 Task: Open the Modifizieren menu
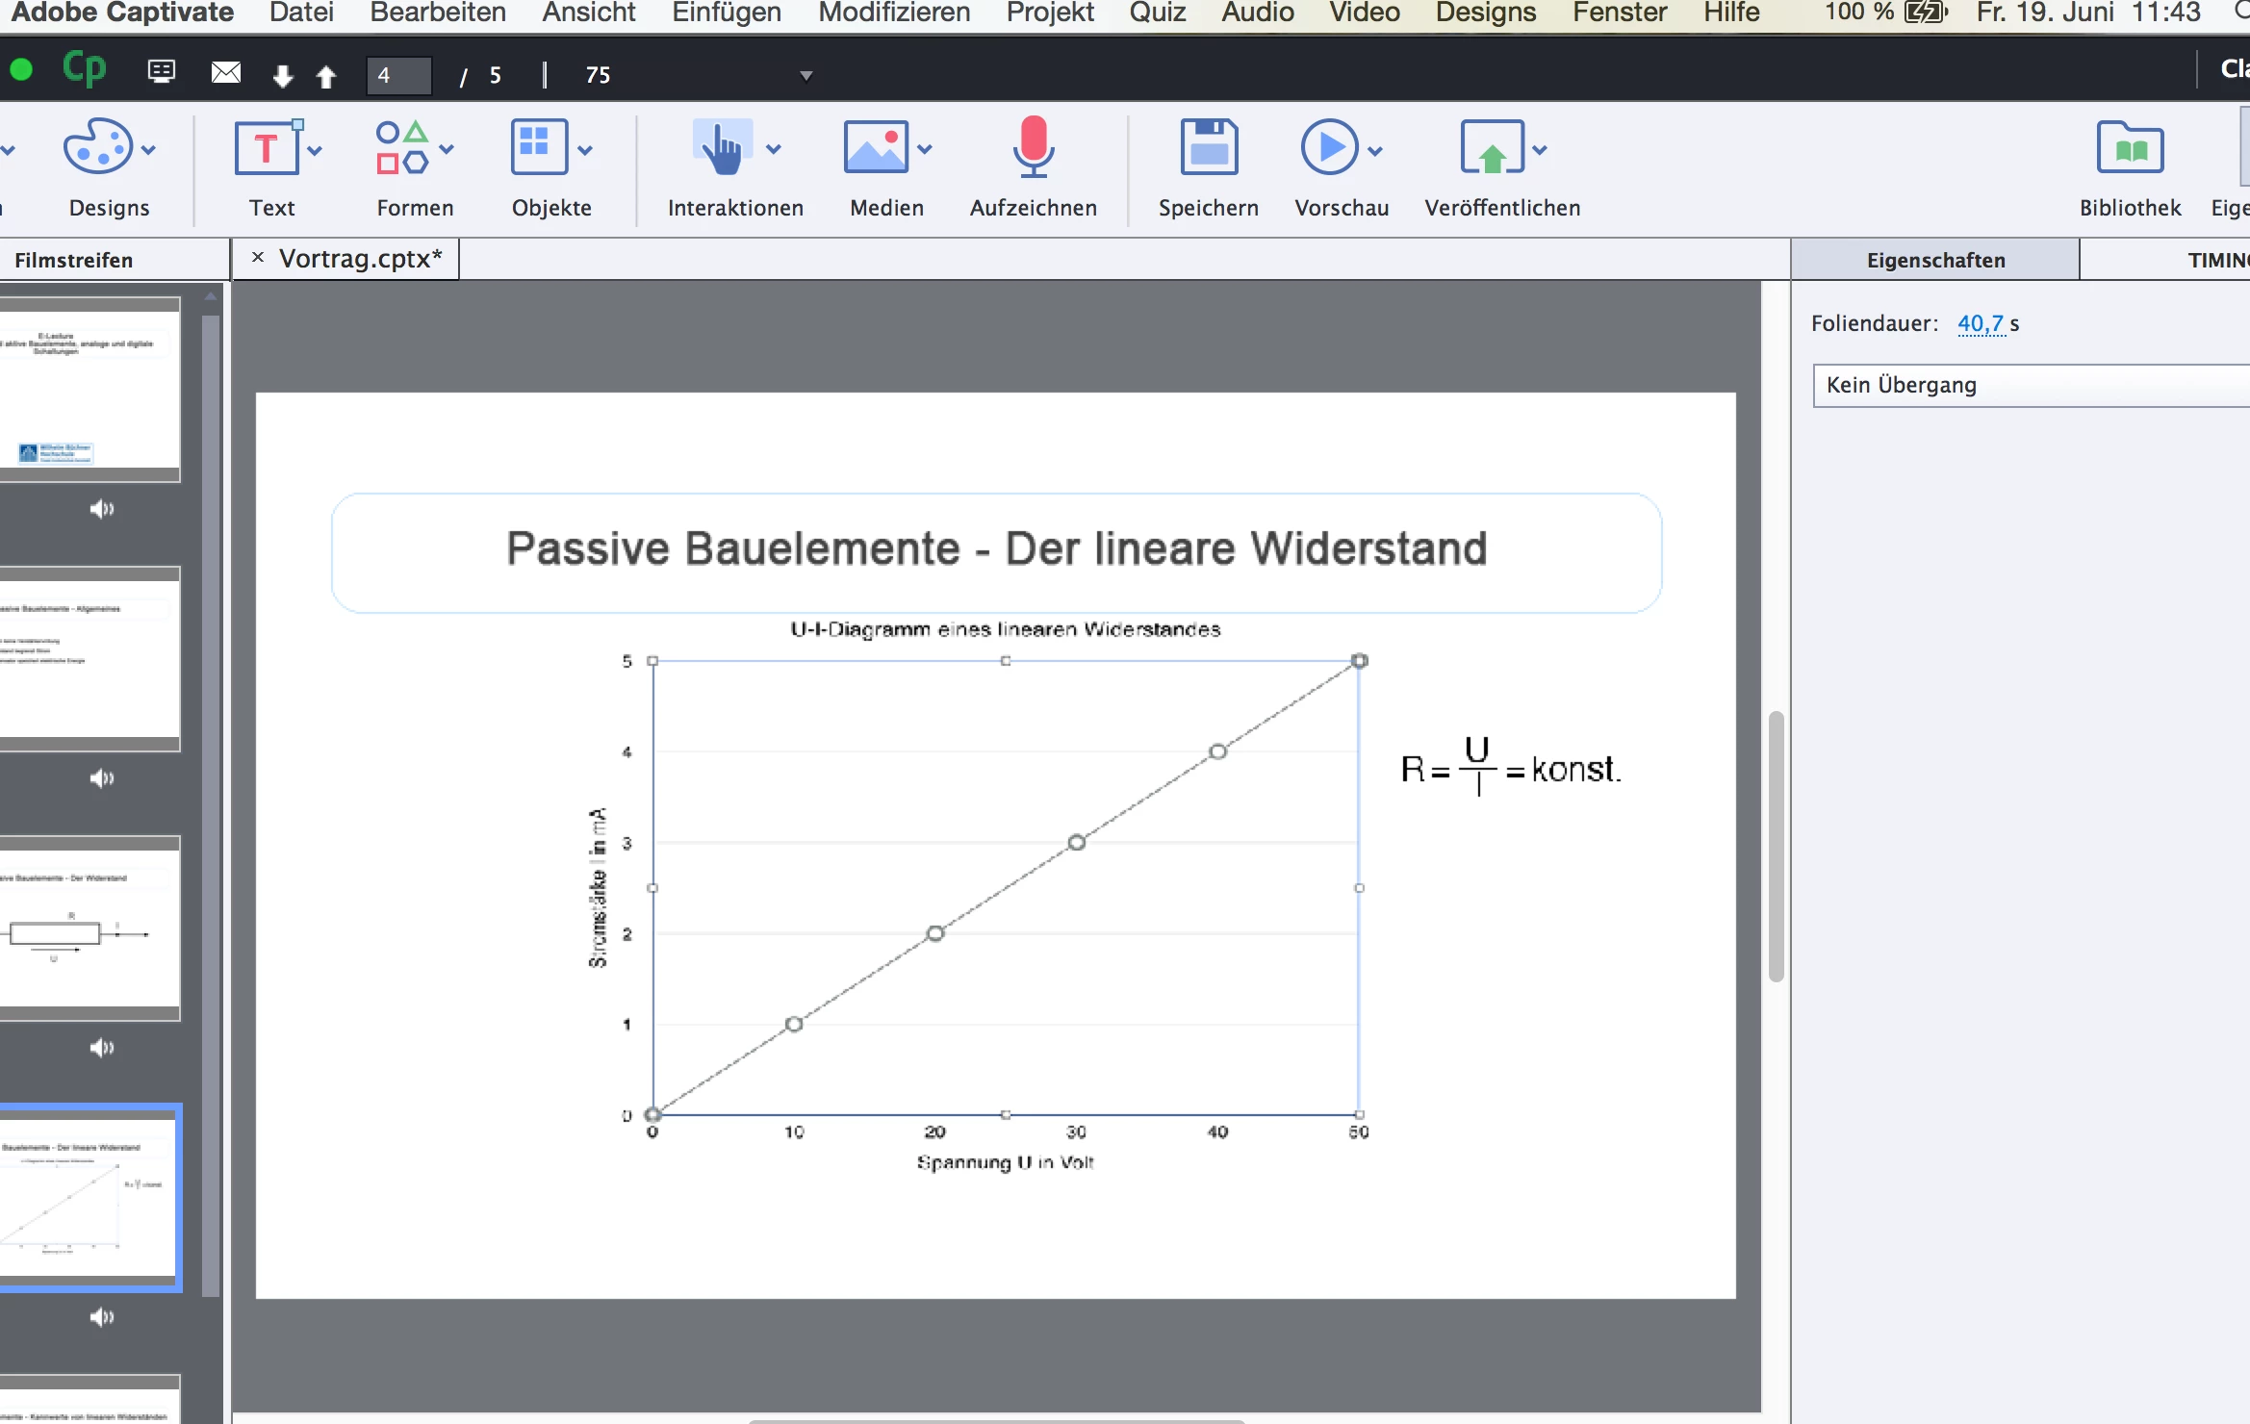[x=893, y=13]
